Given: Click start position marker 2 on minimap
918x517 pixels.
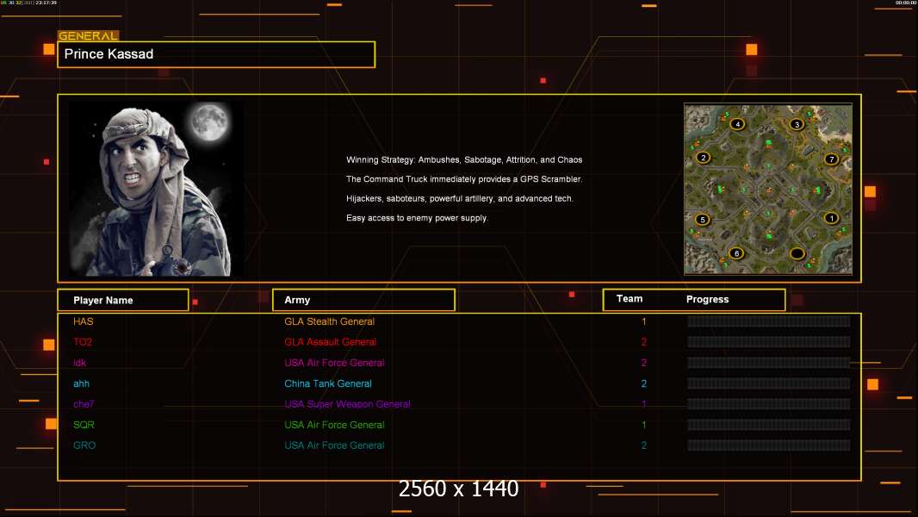Looking at the screenshot, I should point(703,158).
